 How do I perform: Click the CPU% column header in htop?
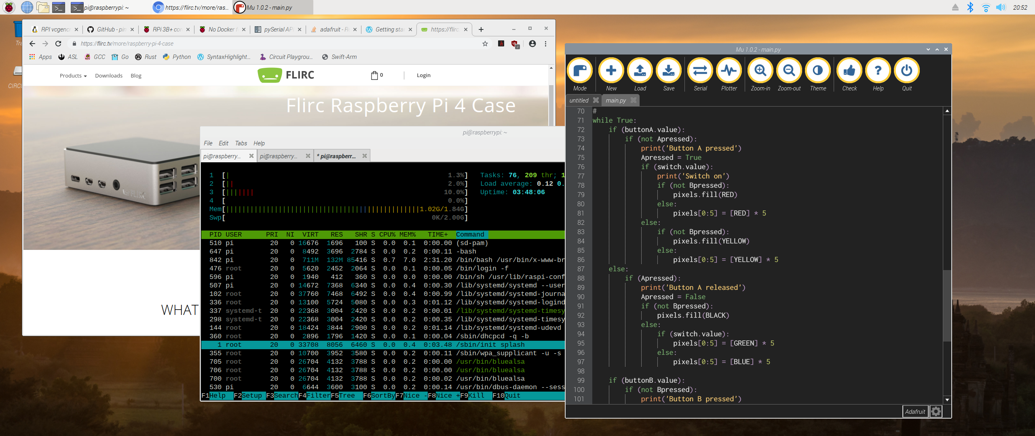pos(387,235)
